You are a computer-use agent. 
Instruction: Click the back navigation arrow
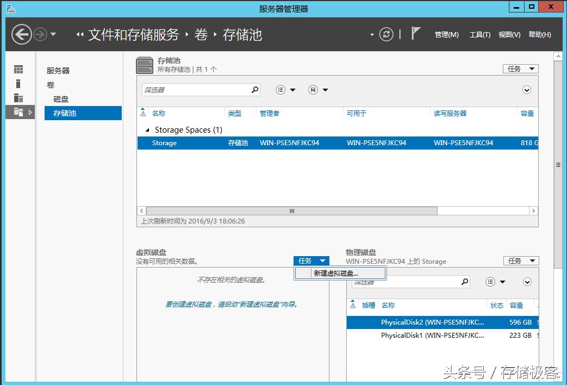[x=21, y=34]
